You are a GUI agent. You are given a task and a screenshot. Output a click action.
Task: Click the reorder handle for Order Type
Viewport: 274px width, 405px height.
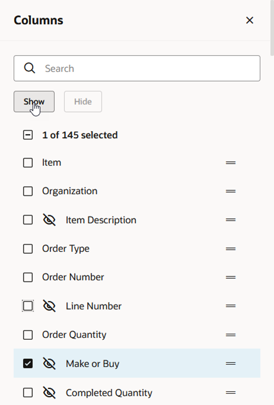pos(231,248)
